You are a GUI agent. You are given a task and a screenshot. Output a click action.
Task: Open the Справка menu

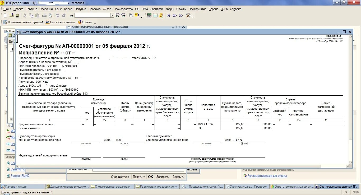(x=236, y=9)
